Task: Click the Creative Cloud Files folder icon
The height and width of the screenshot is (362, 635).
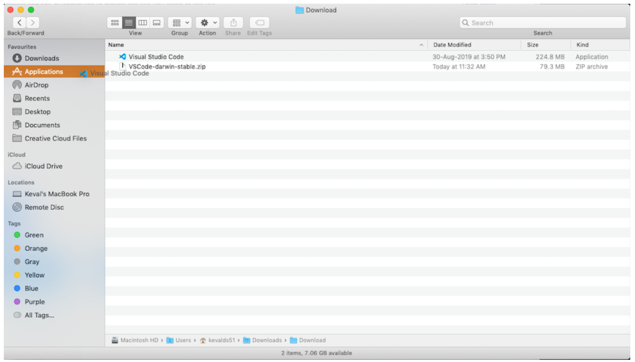Action: click(17, 138)
